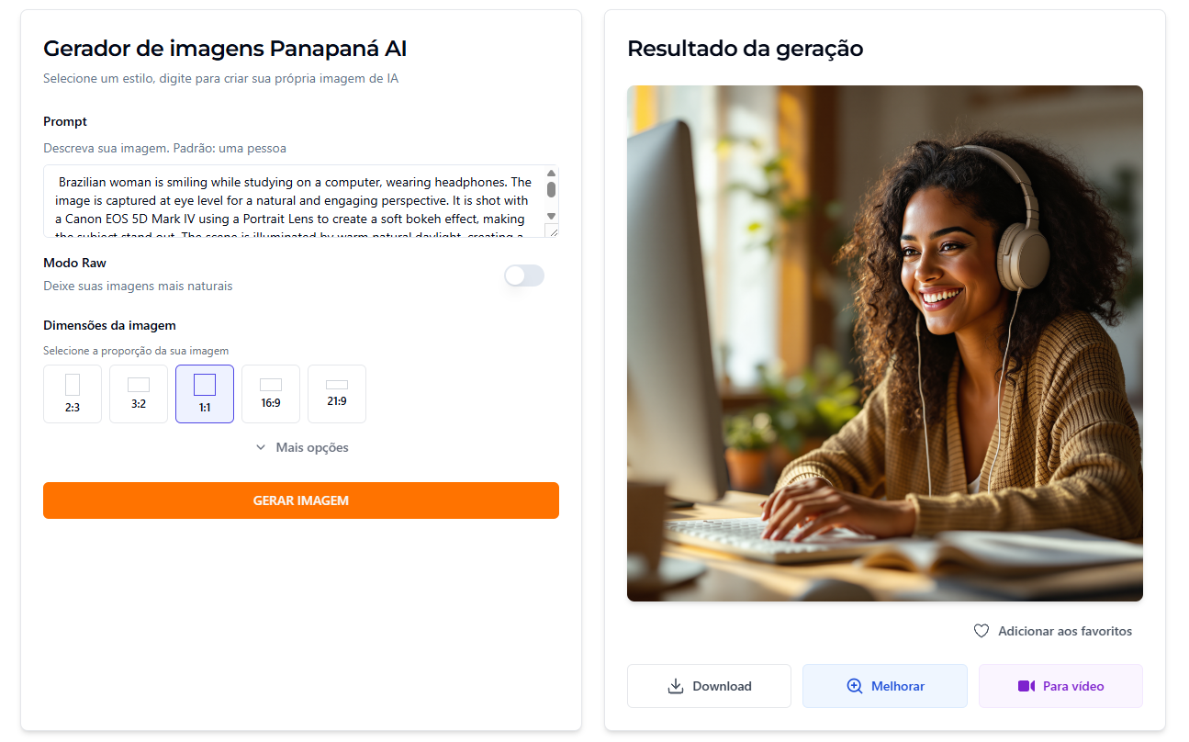1189x742 pixels.
Task: Click the Para vídeo button
Action: coord(1060,686)
